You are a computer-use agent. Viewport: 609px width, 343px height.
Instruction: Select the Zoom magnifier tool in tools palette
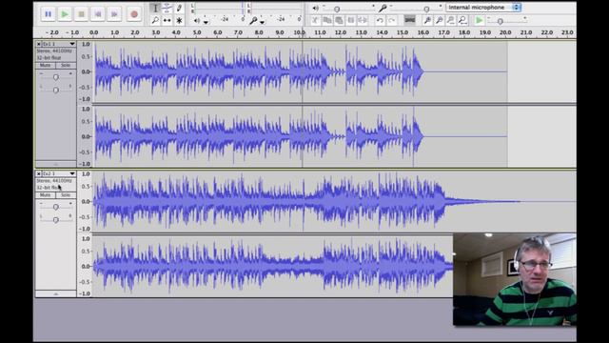(x=155, y=20)
